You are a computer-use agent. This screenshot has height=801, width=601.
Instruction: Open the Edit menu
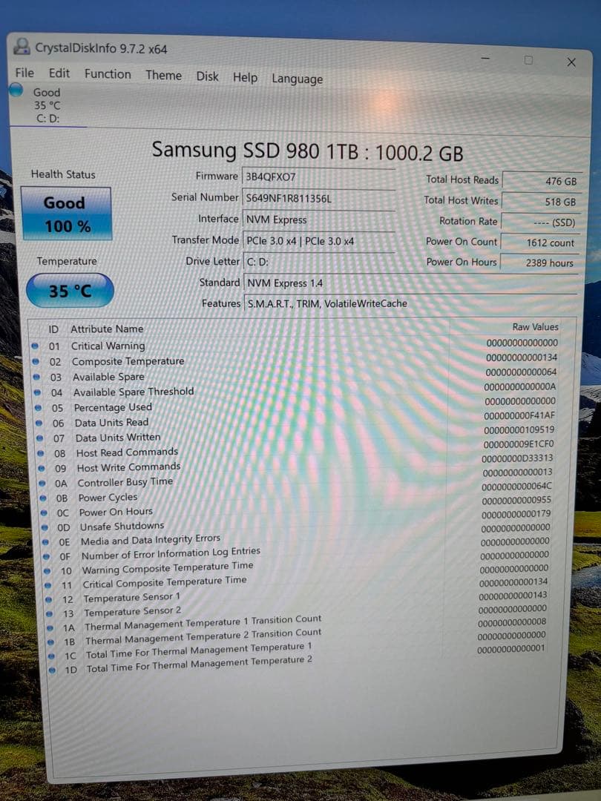click(59, 73)
